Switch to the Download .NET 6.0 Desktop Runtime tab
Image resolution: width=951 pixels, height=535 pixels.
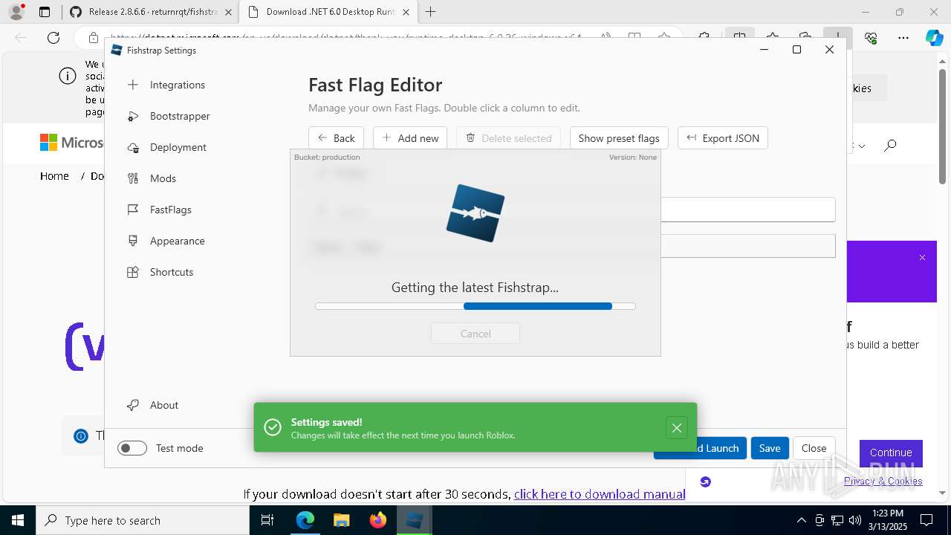pyautogui.click(x=328, y=12)
